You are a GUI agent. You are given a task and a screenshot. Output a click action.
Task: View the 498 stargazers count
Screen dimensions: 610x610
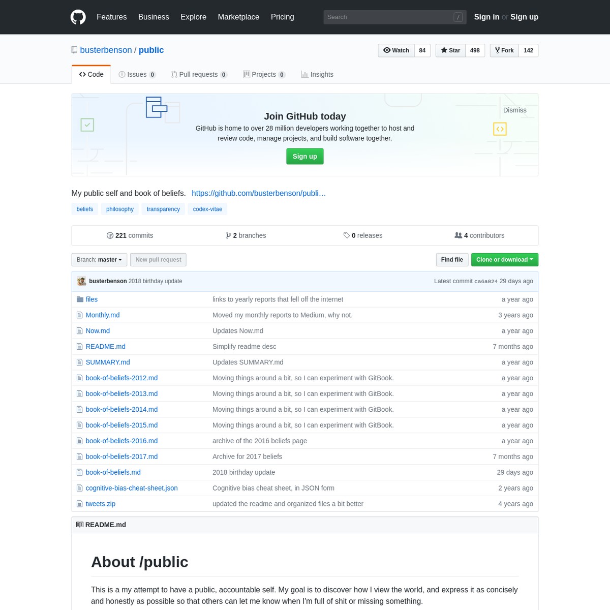(475, 50)
